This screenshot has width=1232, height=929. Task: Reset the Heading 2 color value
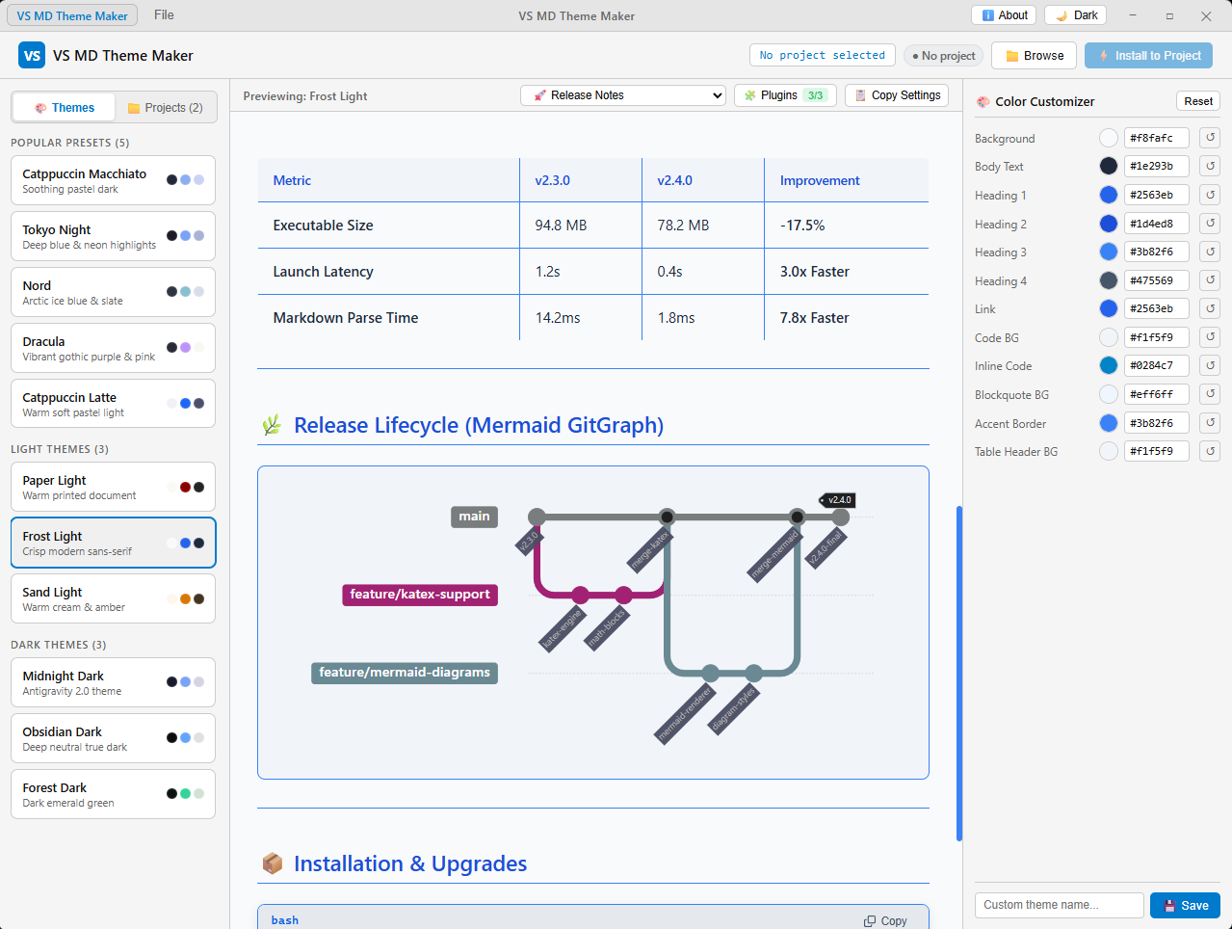click(1211, 224)
